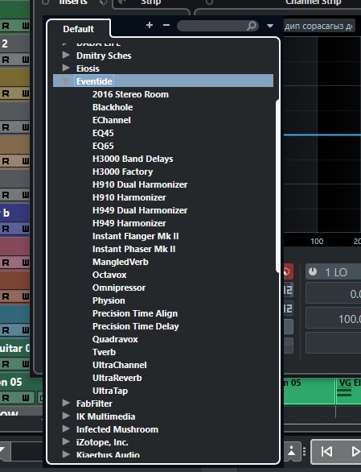Select the Omnipressor plugin
The height and width of the screenshot is (472, 361).
[119, 288]
